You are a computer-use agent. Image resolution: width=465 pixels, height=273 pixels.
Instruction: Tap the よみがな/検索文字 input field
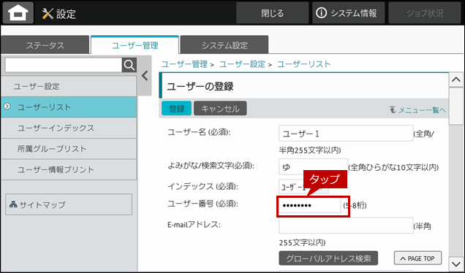[x=313, y=167]
